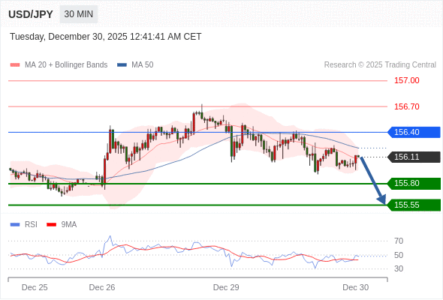Click the MA 20 + Bollinger Bands label

pos(66,65)
